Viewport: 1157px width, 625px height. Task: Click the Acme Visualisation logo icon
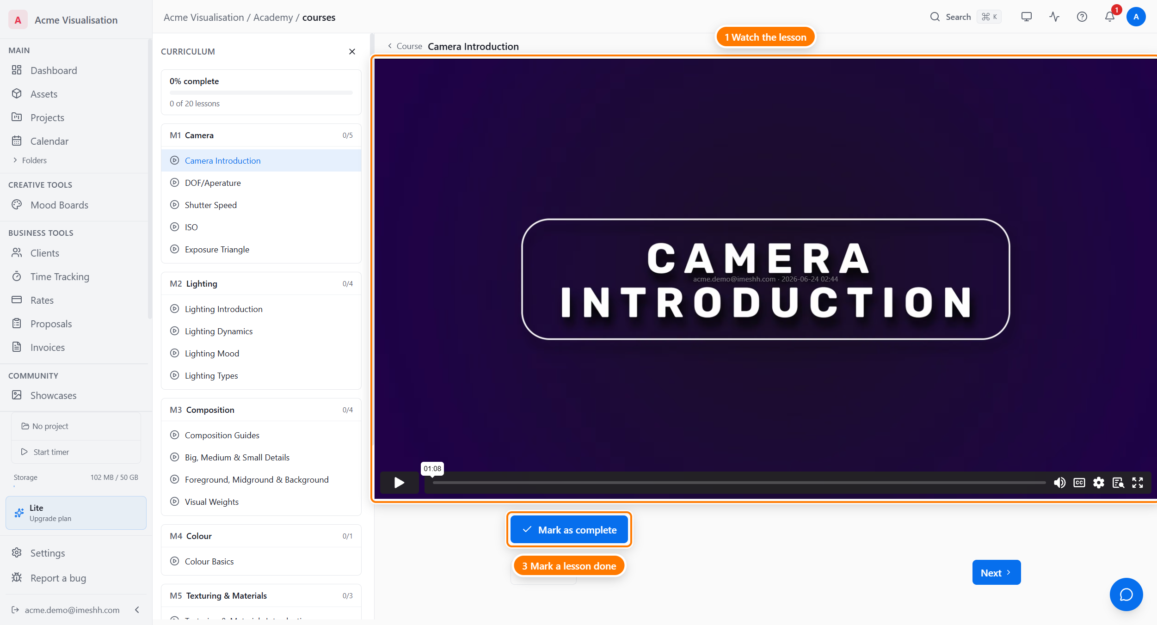point(18,20)
